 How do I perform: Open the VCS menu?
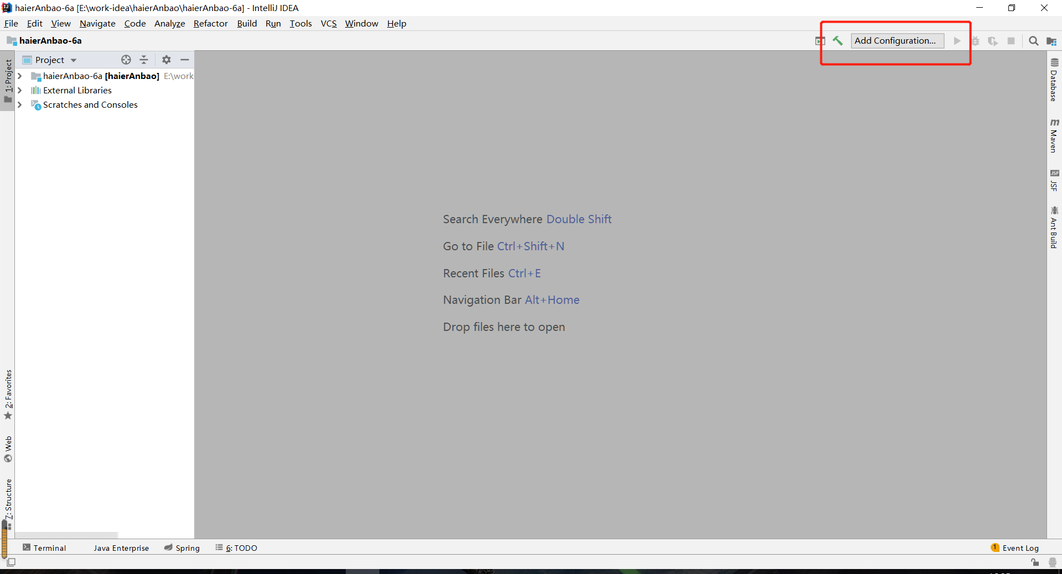tap(329, 23)
